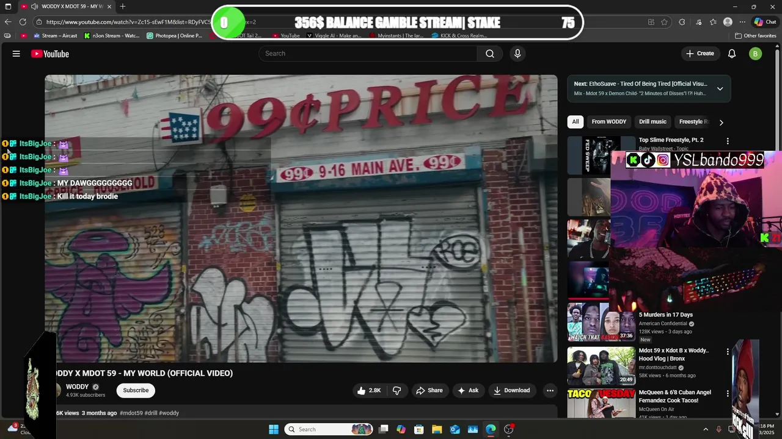
Task: Click the YouTube search magnifier button
Action: pyautogui.click(x=490, y=54)
